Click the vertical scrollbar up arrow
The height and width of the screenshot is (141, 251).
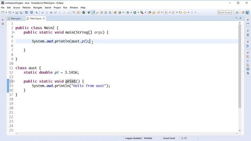point(240,23)
